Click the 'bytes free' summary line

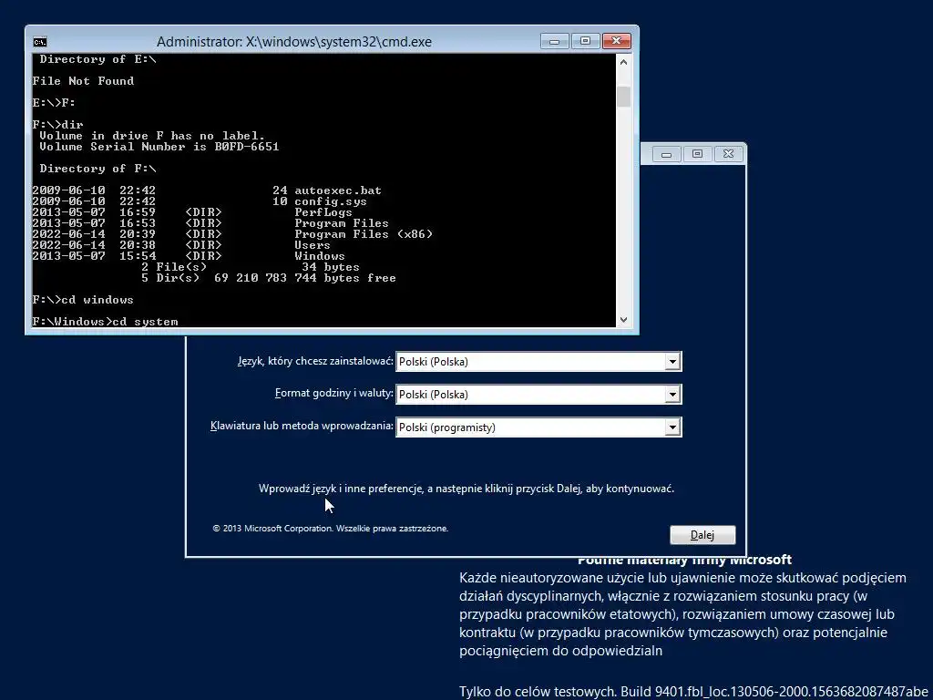coord(269,278)
